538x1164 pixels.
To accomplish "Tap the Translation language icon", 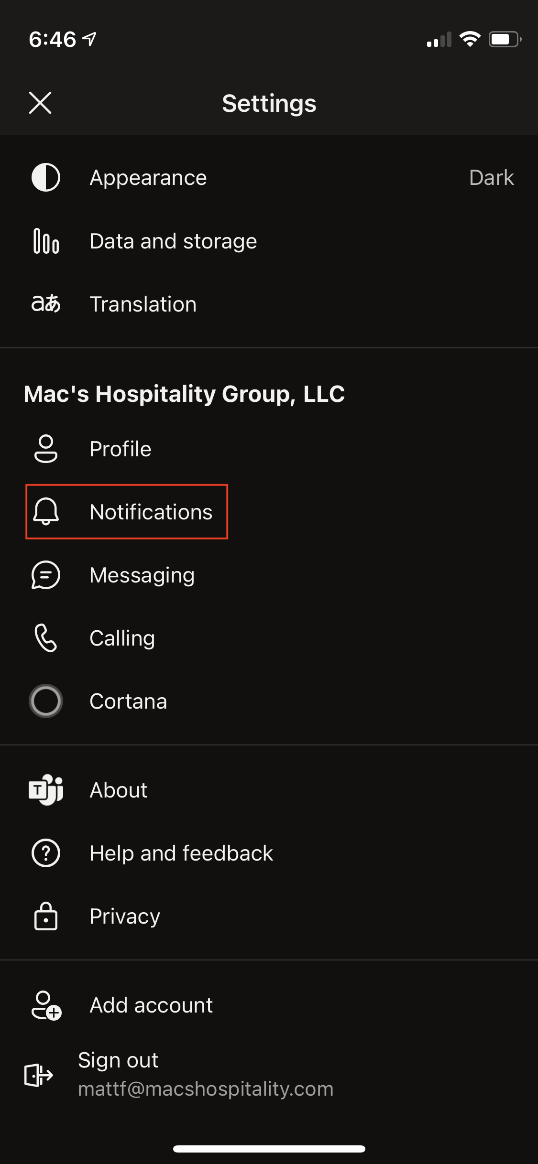I will 46,304.
